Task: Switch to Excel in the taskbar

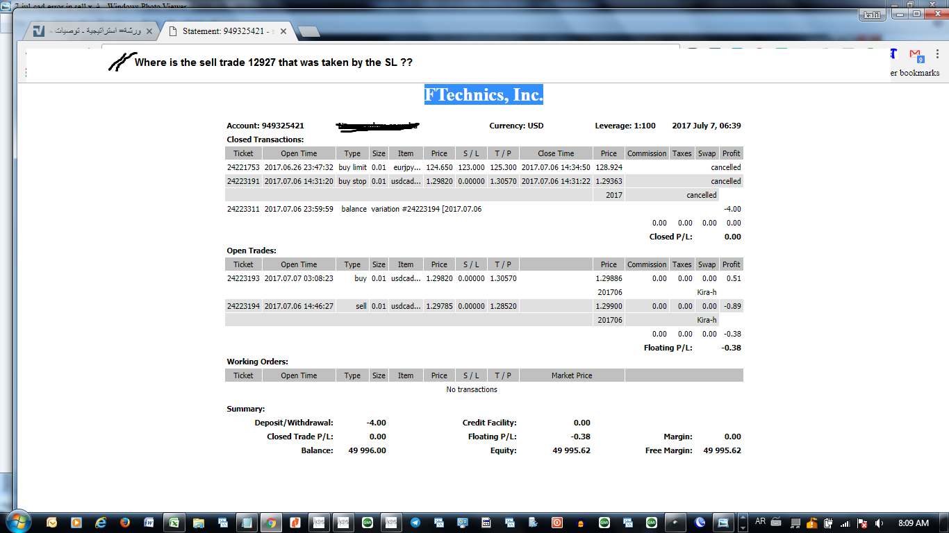Action: (x=174, y=523)
